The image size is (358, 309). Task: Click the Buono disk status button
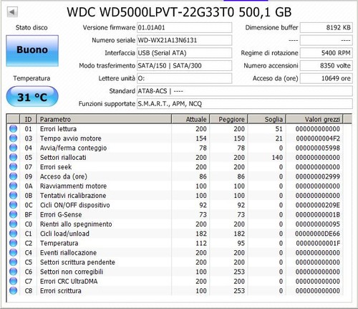click(x=32, y=51)
